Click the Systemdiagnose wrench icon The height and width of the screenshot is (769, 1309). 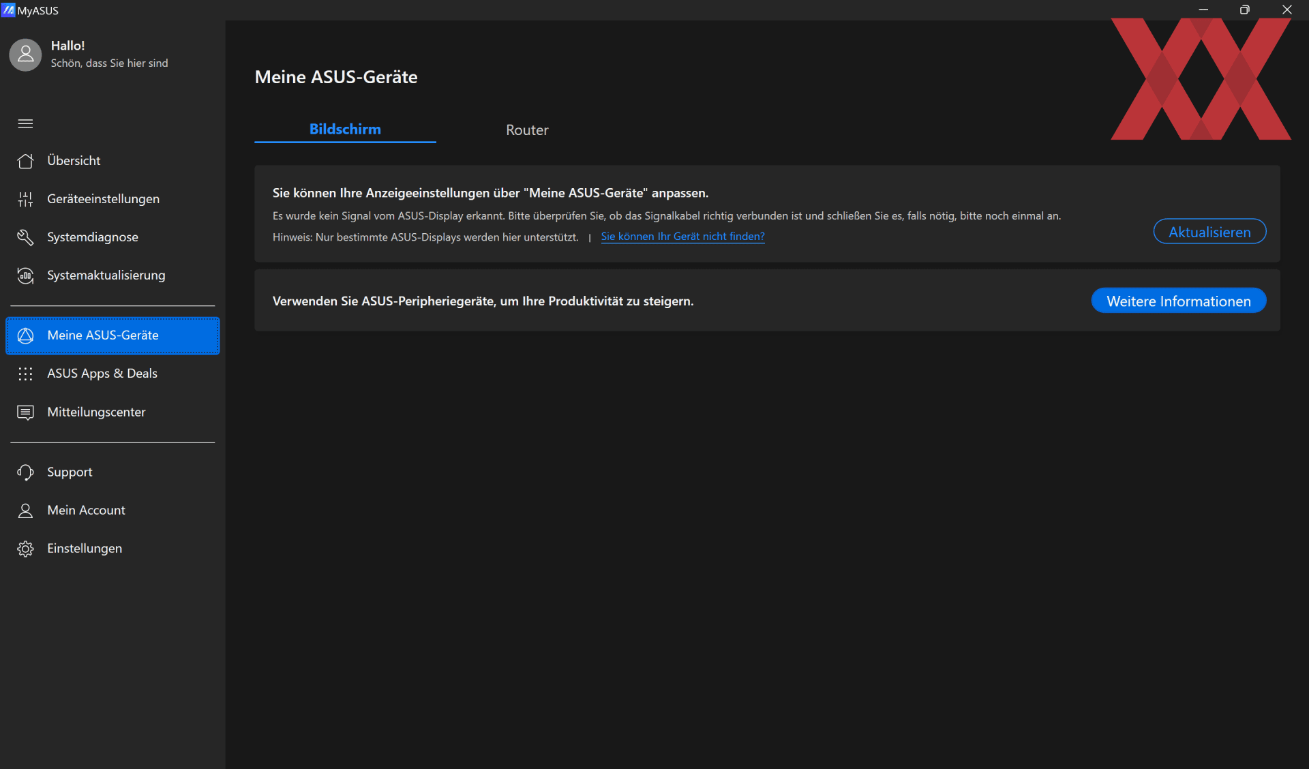pyautogui.click(x=25, y=237)
